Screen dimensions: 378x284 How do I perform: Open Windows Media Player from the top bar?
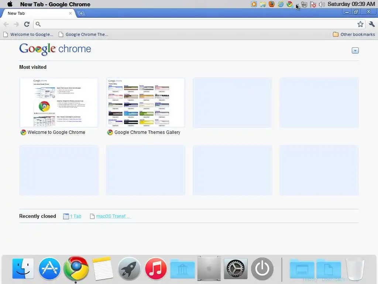tap(254, 4)
